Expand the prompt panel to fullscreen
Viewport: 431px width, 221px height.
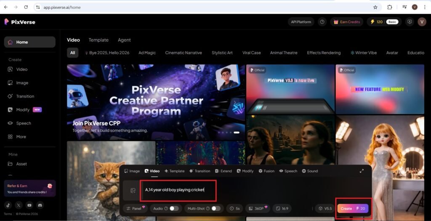click(x=362, y=171)
